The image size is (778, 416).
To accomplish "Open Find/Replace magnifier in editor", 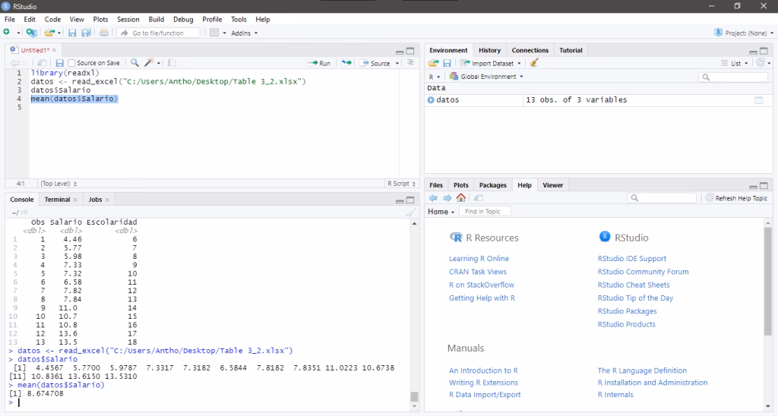I will (x=134, y=63).
